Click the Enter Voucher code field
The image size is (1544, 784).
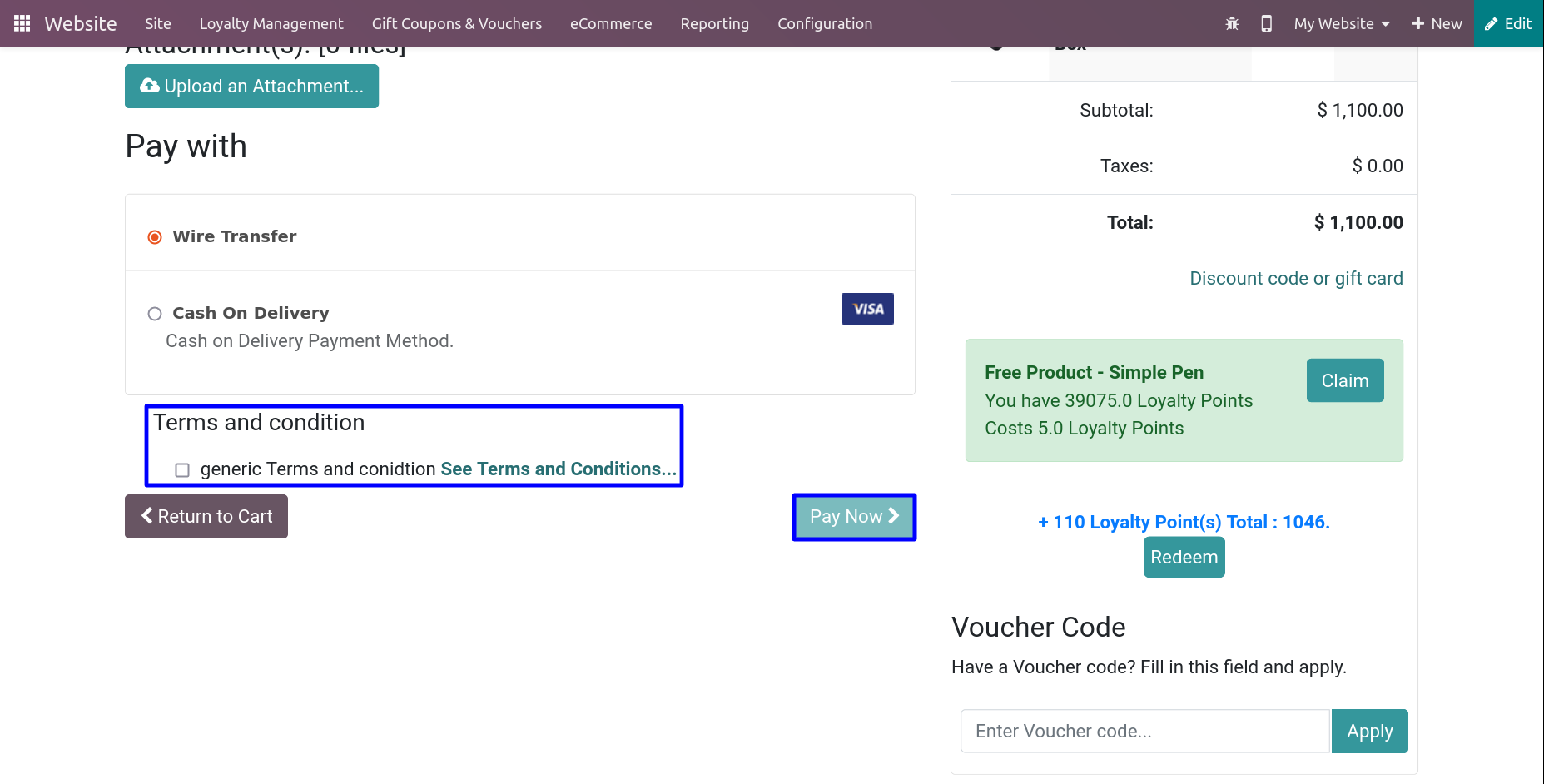[x=1145, y=731]
